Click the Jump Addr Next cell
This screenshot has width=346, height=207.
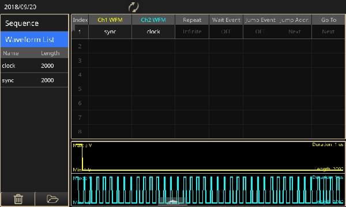tap(294, 32)
